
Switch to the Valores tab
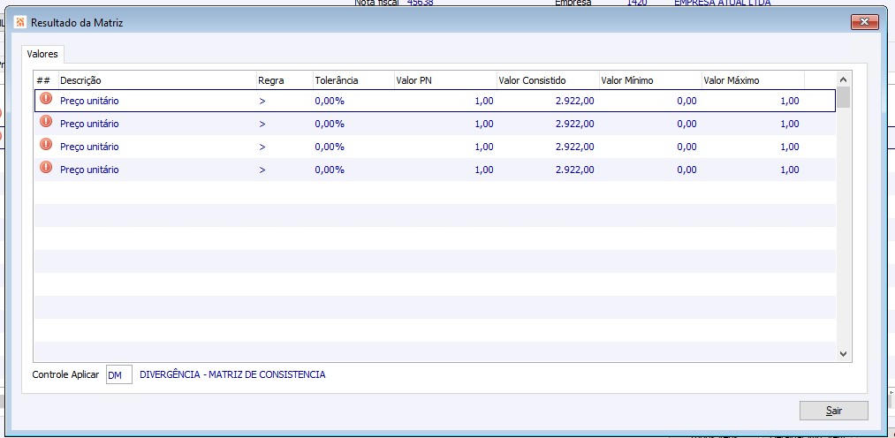(x=42, y=54)
